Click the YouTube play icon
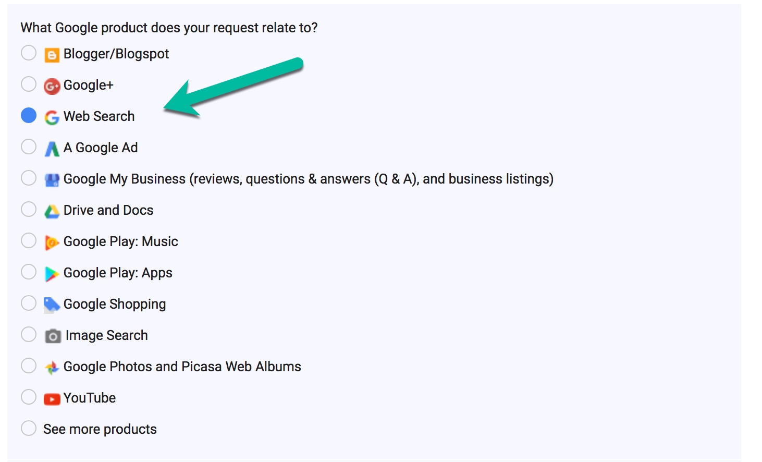762x462 pixels. click(51, 398)
